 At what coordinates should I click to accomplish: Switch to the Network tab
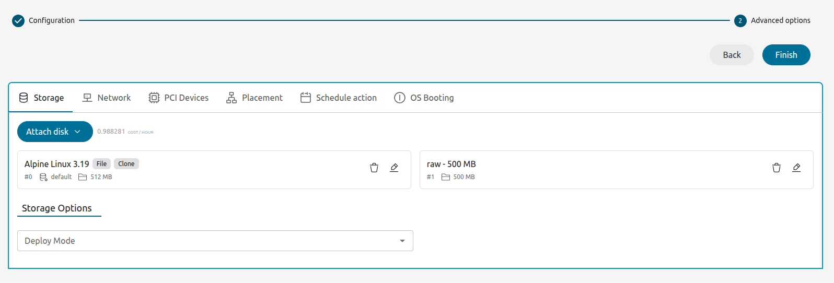(x=107, y=98)
